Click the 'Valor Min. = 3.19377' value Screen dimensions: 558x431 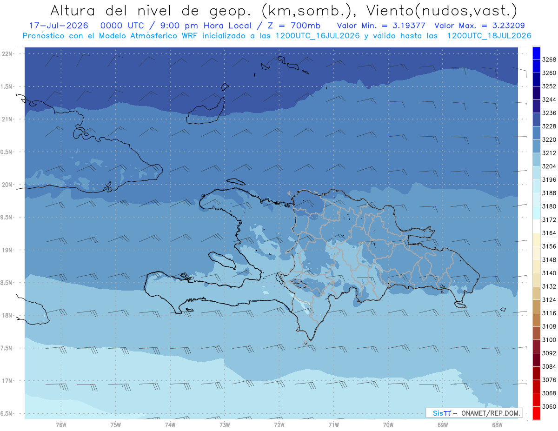coord(381,26)
